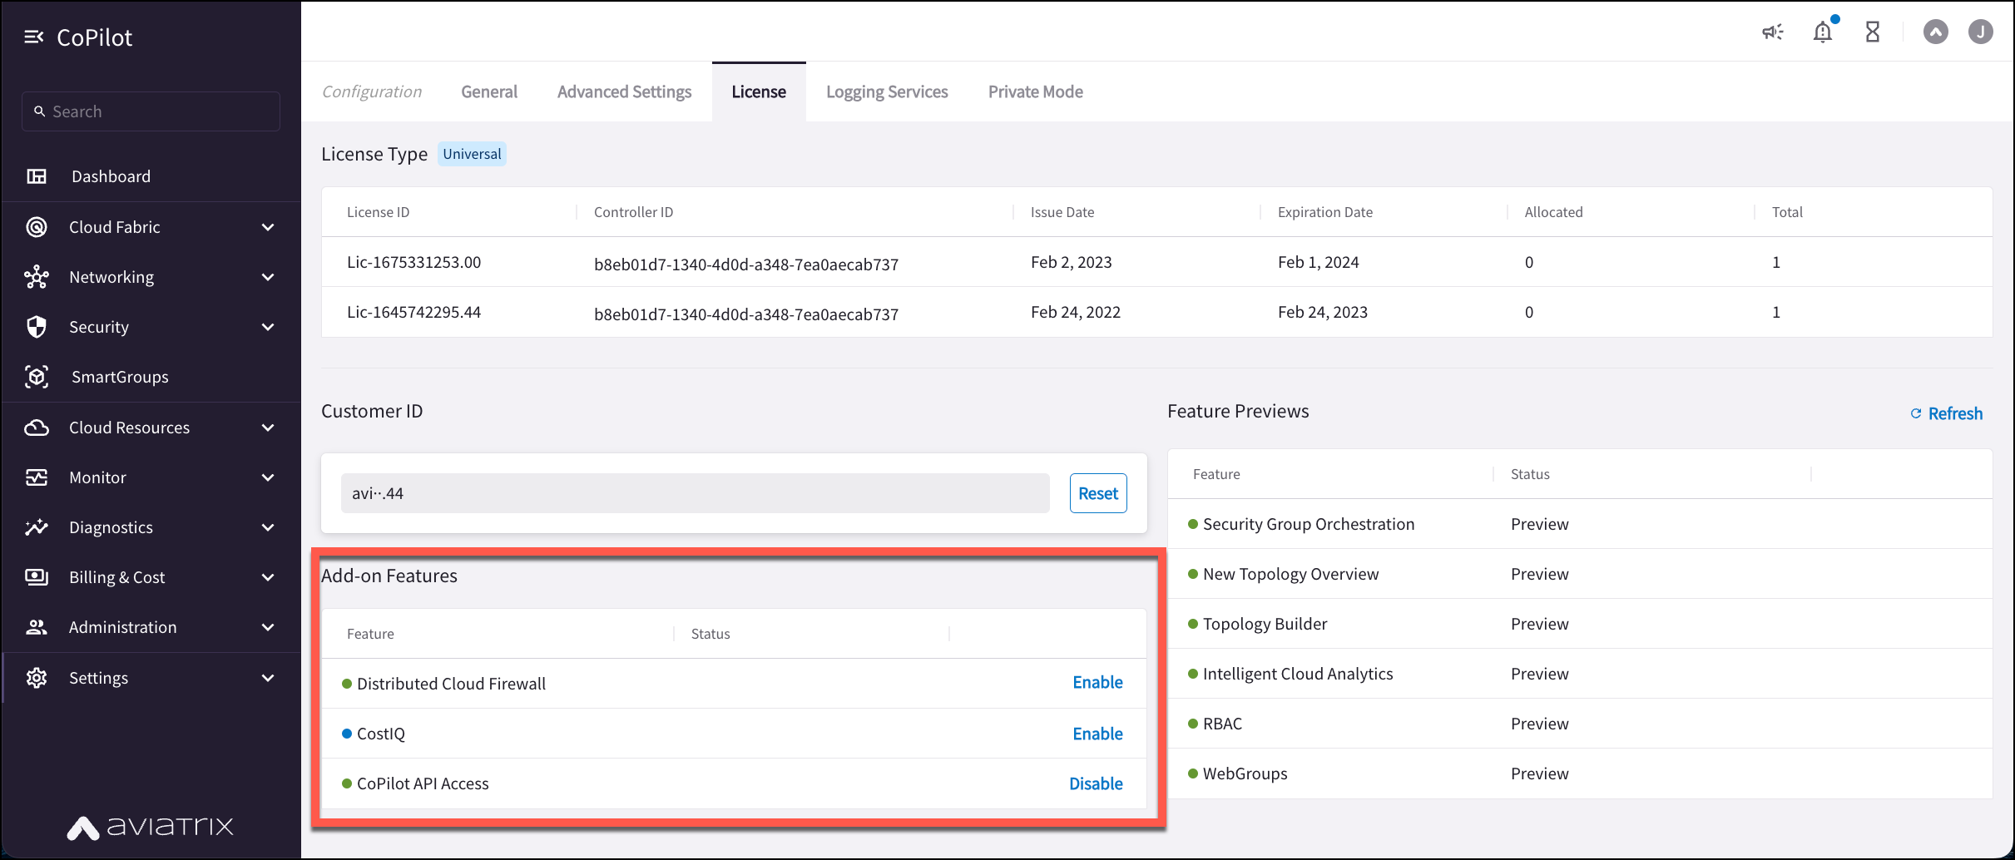
Task: Switch to the Logging Services tab
Action: [887, 91]
